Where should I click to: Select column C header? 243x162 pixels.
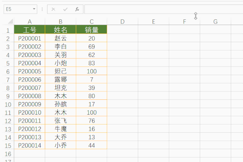point(92,22)
